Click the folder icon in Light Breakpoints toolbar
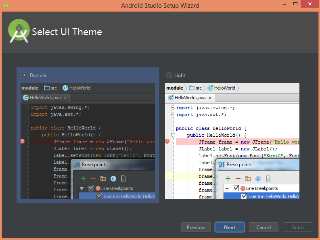320x240 pixels. click(248, 179)
